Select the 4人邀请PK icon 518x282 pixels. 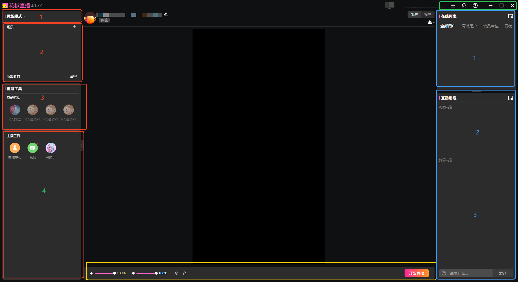[51, 110]
